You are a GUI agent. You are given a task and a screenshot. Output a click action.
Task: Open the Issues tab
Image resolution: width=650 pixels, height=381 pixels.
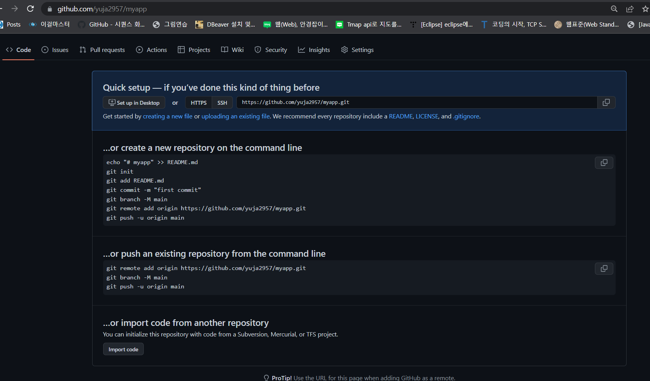(x=55, y=50)
